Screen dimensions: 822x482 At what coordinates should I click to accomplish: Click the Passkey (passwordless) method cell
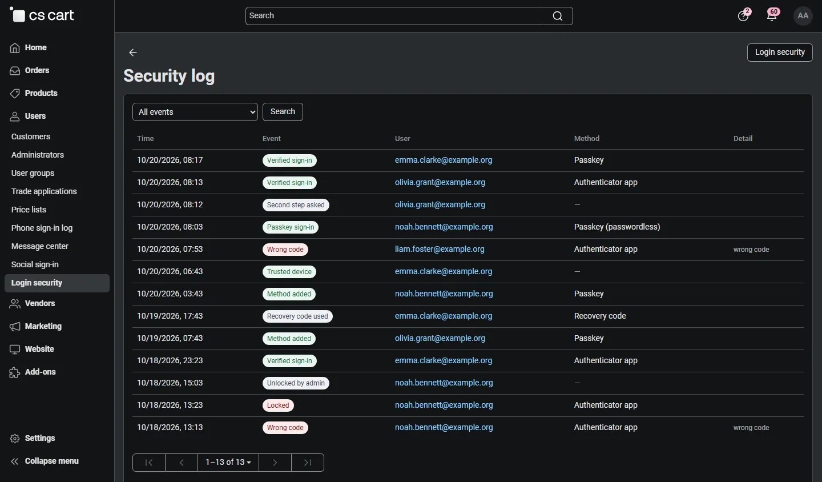pos(617,227)
